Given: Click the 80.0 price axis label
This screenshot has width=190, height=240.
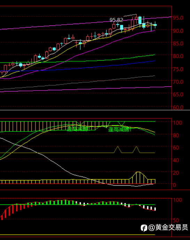Looking at the screenshot, I should click(178, 56).
